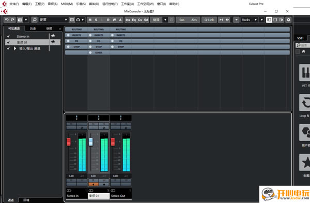Open the 配置 dropdown in toolbar
The width and height of the screenshot is (310, 203).
tap(53, 20)
